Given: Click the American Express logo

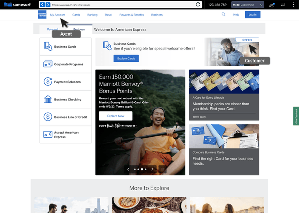Looking at the screenshot, I should [42, 15].
